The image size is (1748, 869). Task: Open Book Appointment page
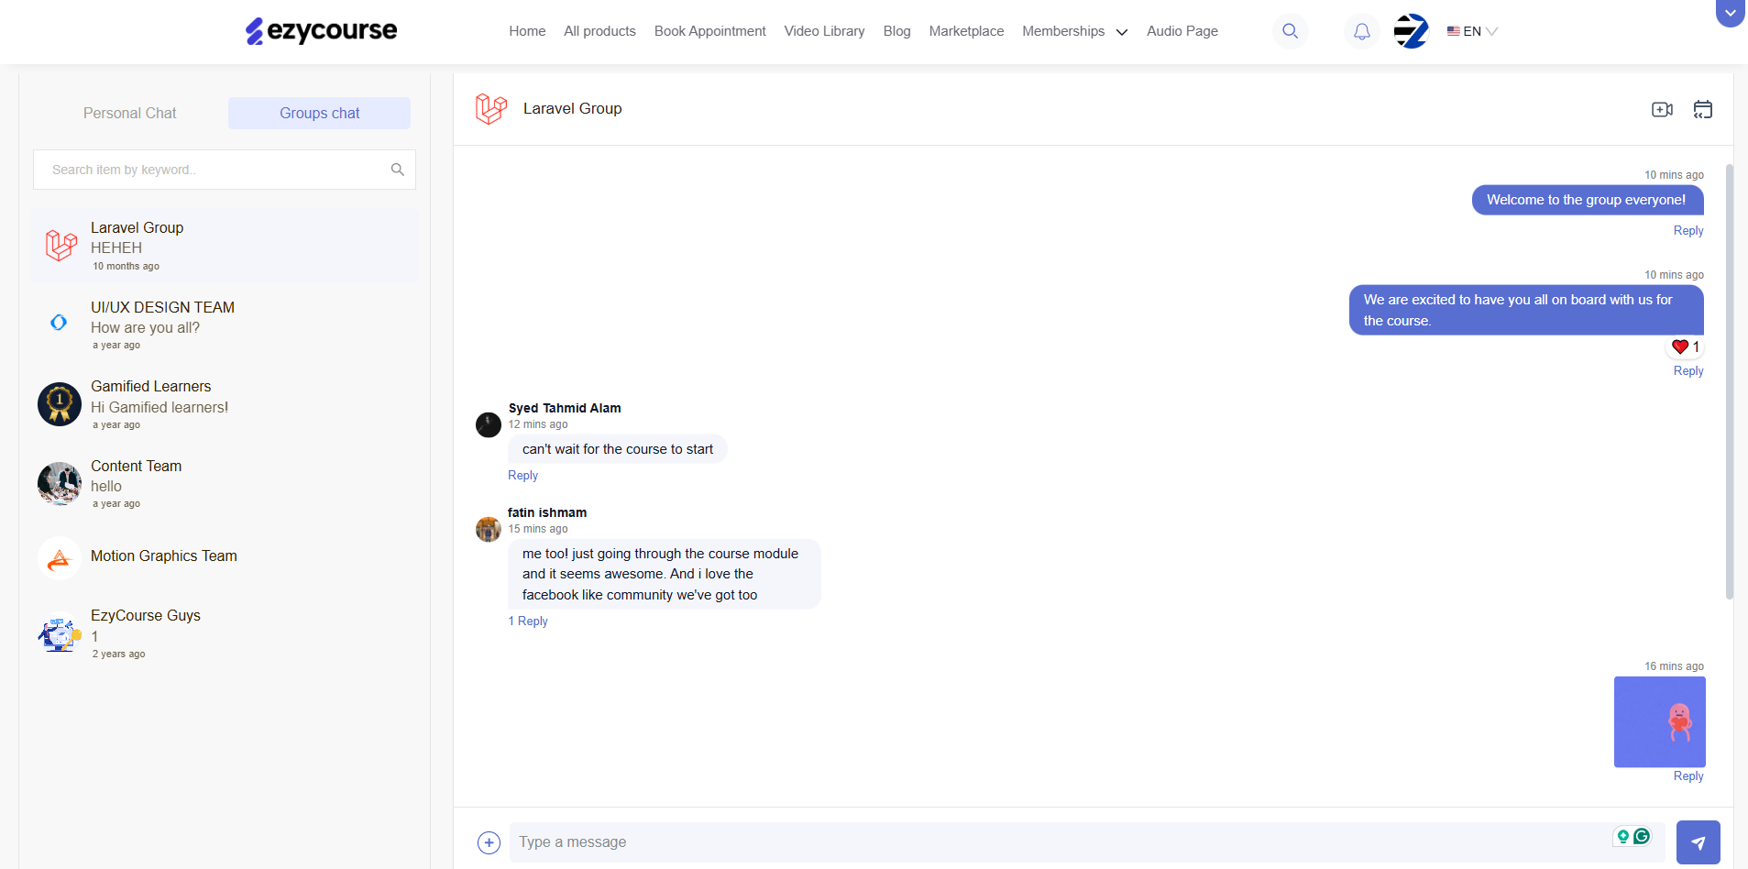click(x=709, y=31)
